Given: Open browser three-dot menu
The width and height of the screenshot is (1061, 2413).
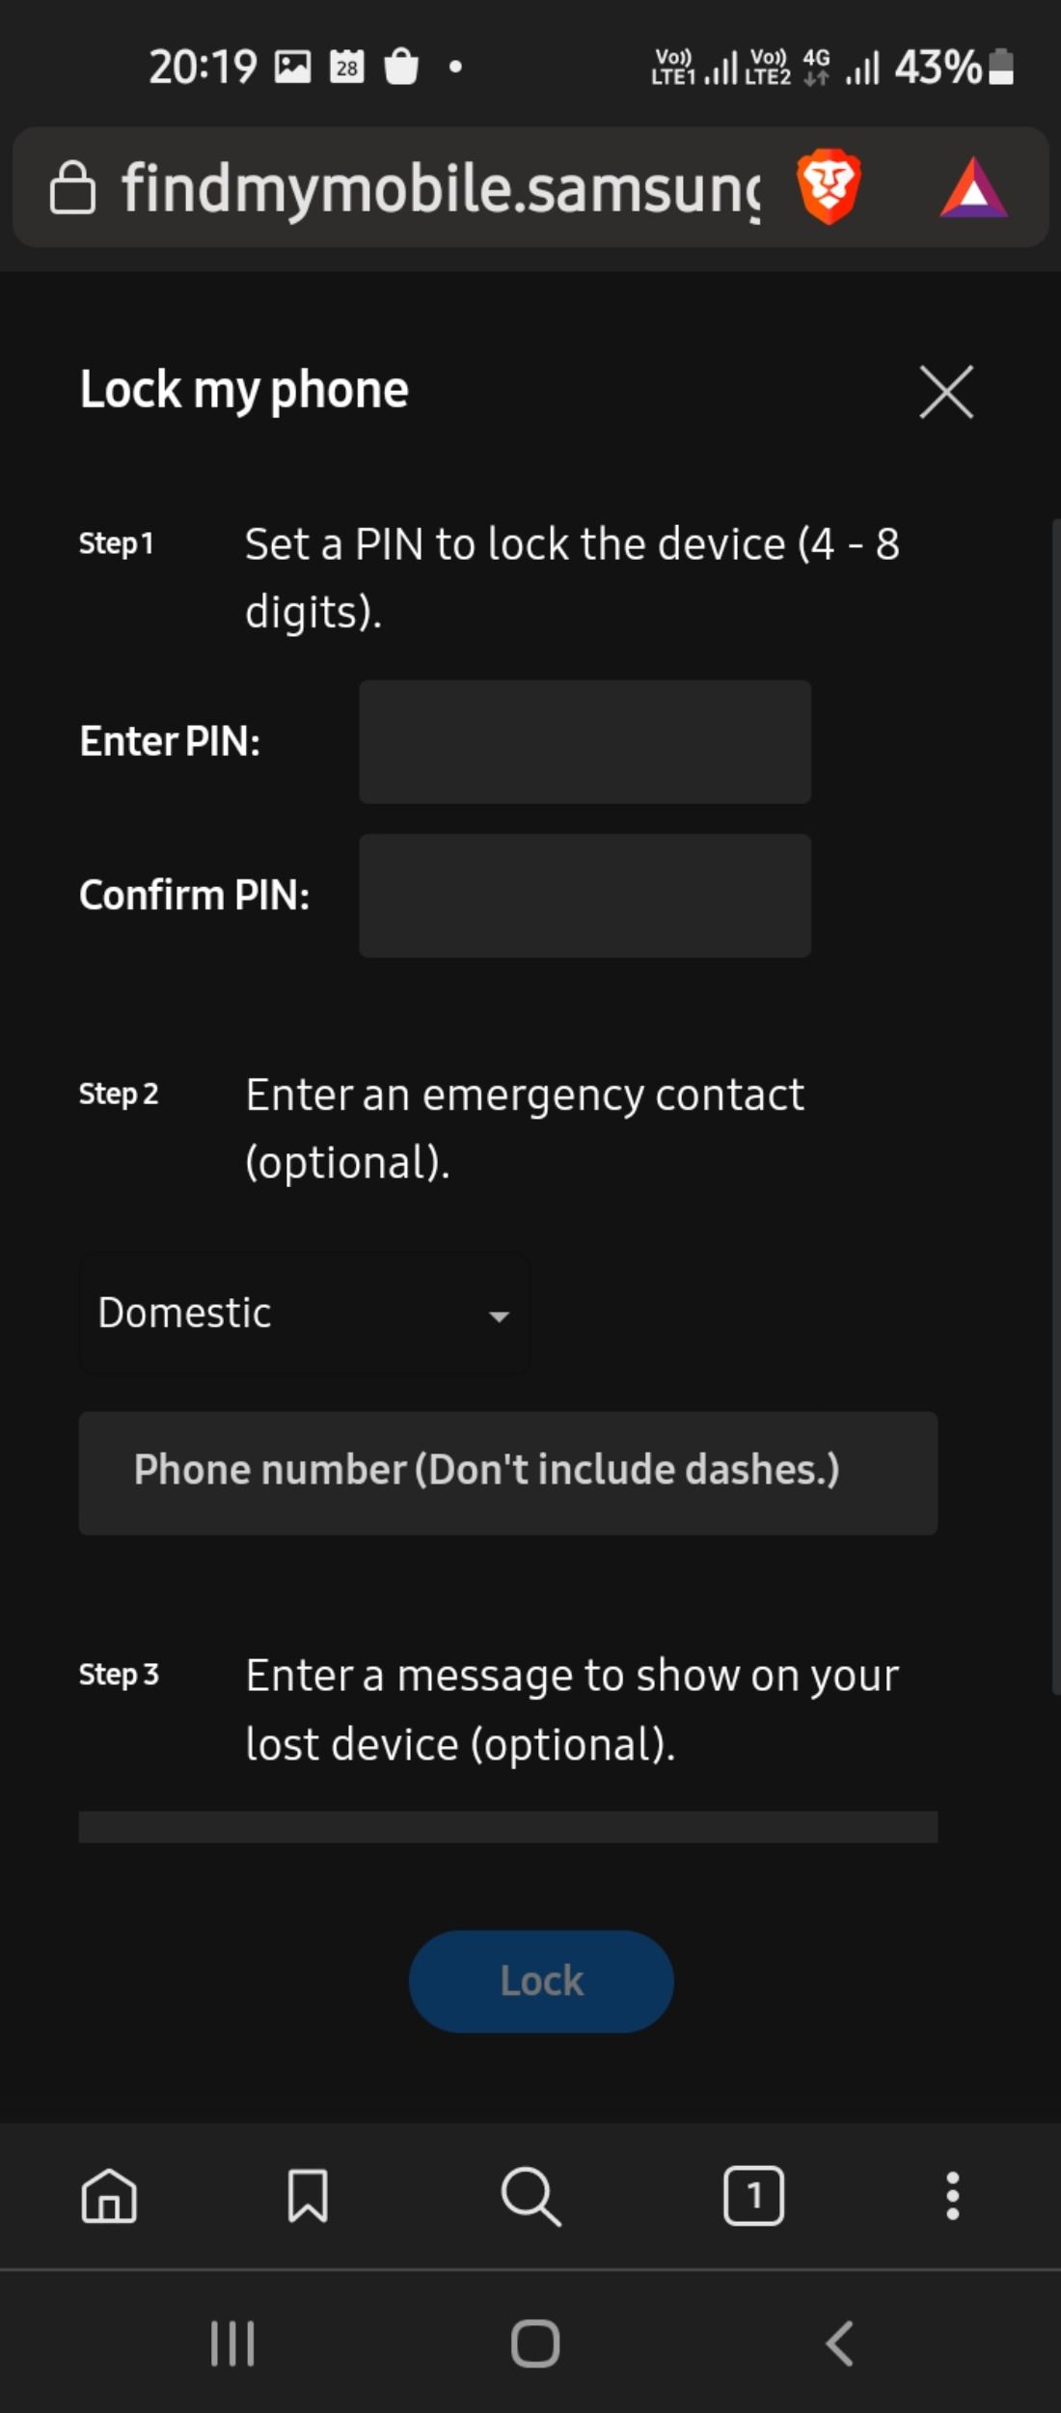Looking at the screenshot, I should [x=952, y=2196].
